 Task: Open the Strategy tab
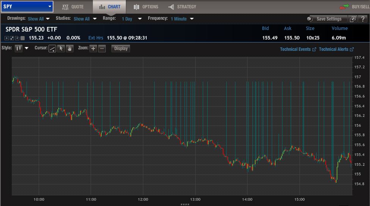click(182, 7)
